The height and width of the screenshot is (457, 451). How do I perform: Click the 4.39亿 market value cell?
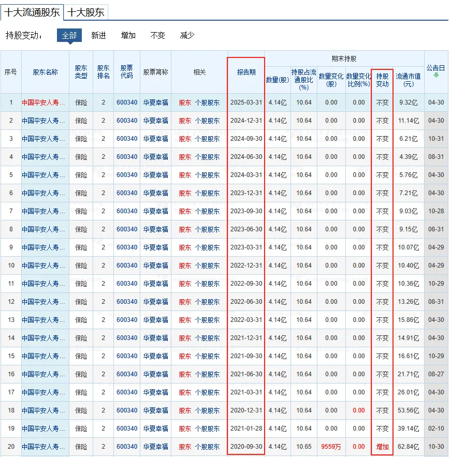click(x=409, y=157)
